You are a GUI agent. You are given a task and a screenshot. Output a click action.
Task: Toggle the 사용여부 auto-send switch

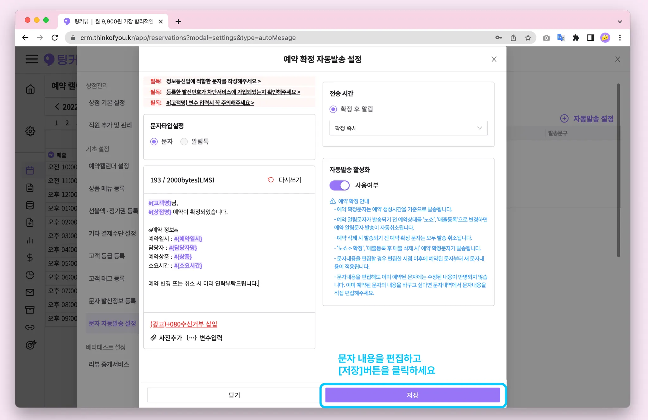(339, 185)
